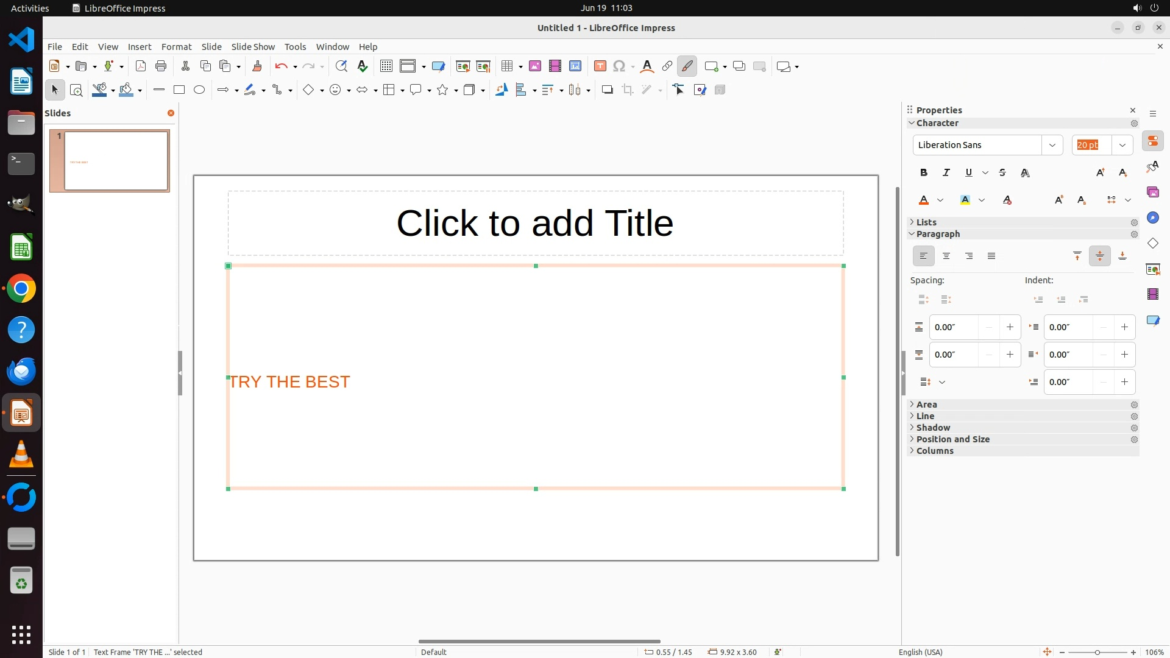Enable Center paragraph alignment

[946, 256]
